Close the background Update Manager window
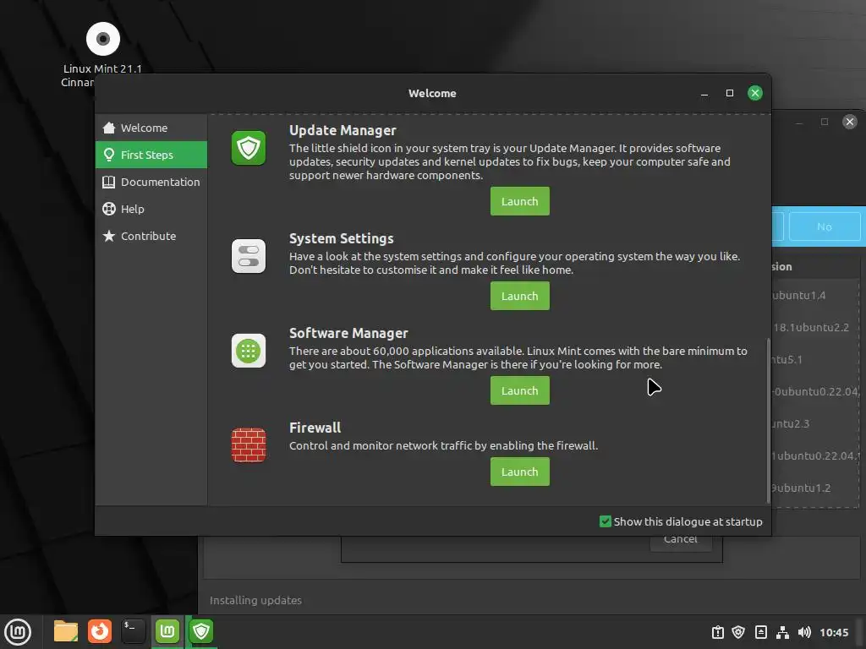Image resolution: width=866 pixels, height=649 pixels. 850,122
